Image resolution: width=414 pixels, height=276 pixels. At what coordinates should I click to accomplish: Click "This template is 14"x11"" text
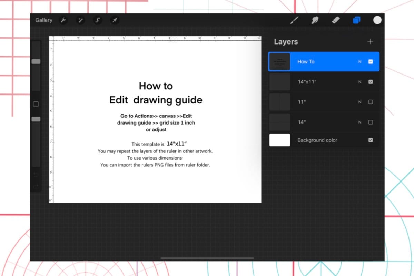tap(159, 144)
